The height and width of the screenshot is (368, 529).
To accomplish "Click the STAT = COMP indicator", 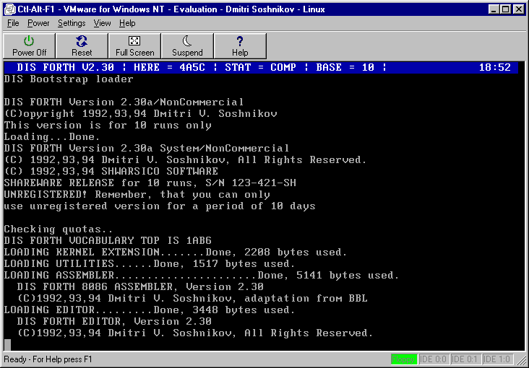I will point(260,67).
